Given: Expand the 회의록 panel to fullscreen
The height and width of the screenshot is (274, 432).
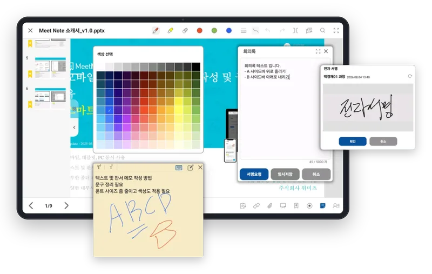Looking at the screenshot, I should [x=318, y=51].
